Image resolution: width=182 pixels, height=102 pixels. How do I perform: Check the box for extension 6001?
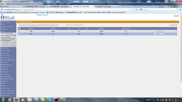(x=19, y=34)
